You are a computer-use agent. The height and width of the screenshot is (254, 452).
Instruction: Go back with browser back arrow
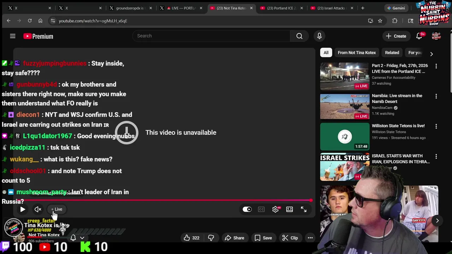click(x=8, y=21)
